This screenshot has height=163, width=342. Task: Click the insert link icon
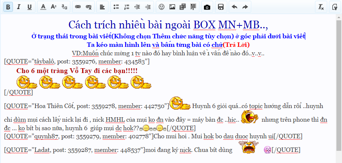click(x=78, y=7)
